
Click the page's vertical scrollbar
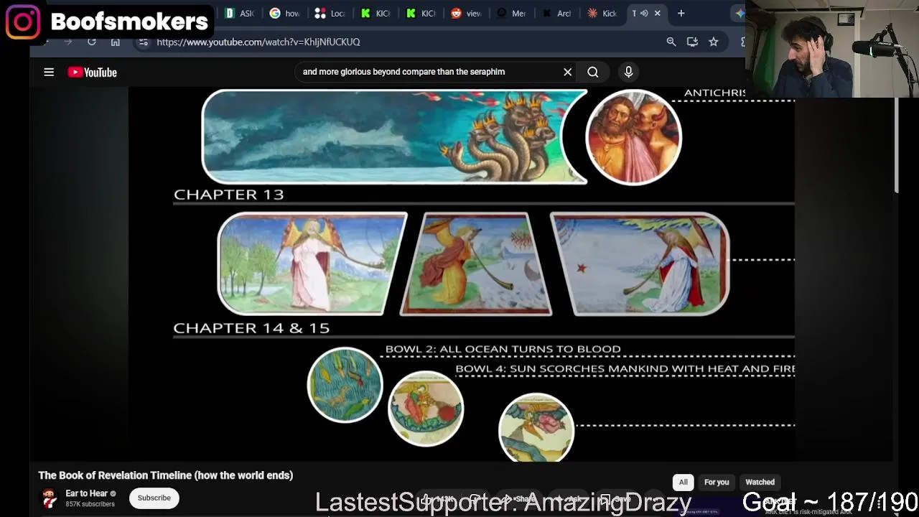(x=897, y=144)
